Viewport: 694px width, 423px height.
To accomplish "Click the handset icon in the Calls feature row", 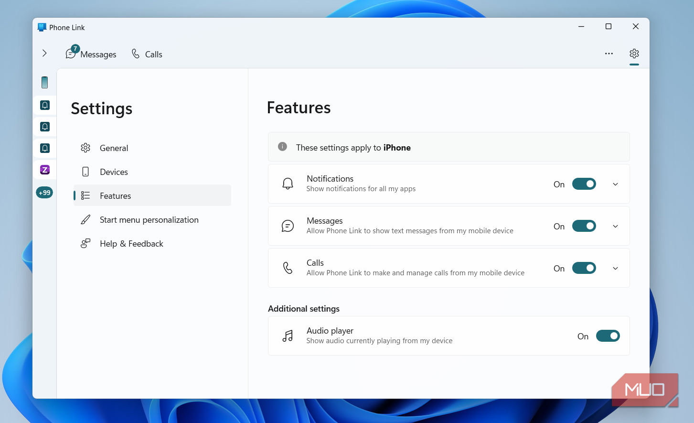I will 288,268.
